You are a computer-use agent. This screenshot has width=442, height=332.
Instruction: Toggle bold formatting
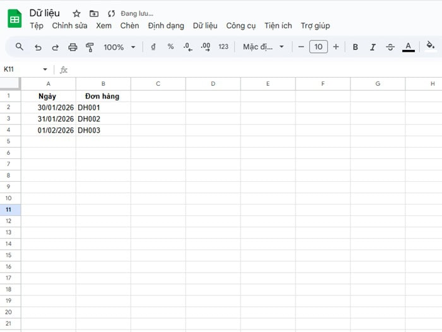coord(355,47)
